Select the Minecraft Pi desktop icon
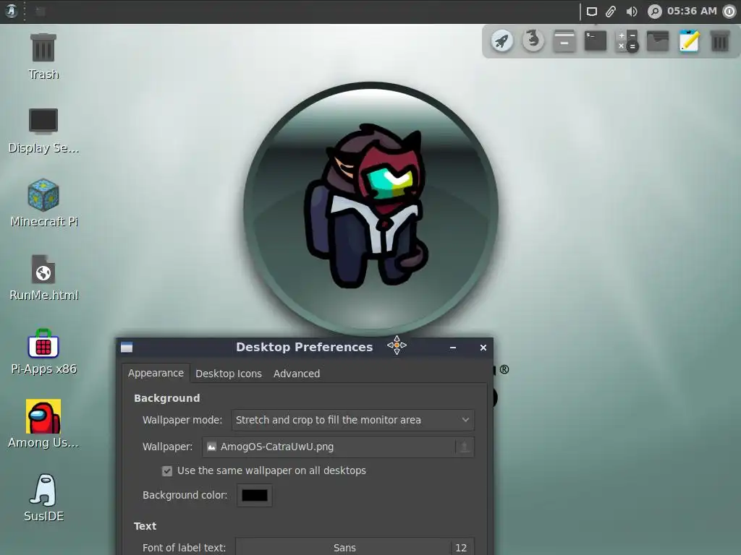 point(43,204)
